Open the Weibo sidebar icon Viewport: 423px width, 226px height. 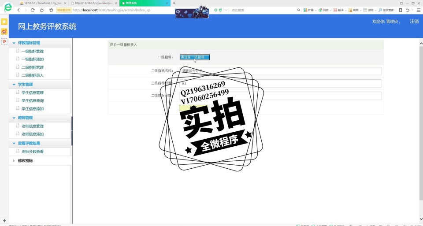(4, 32)
